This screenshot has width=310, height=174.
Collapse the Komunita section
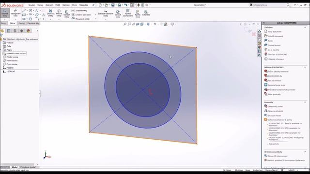[305, 102]
